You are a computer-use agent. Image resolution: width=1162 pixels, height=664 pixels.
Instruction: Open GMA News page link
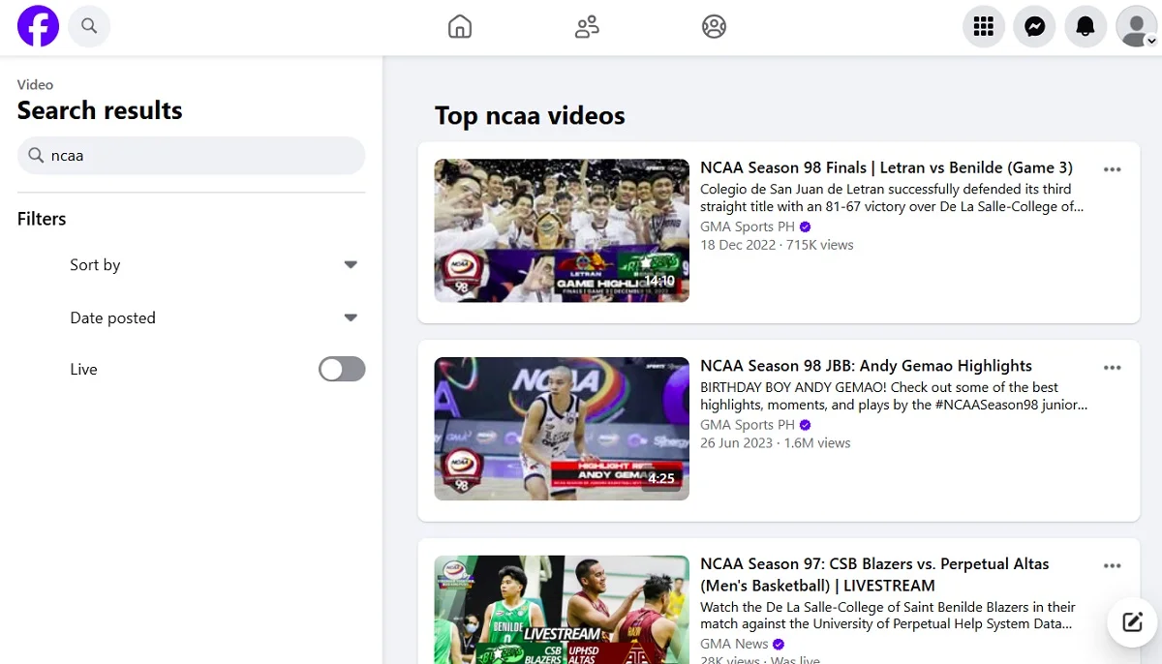(x=734, y=644)
